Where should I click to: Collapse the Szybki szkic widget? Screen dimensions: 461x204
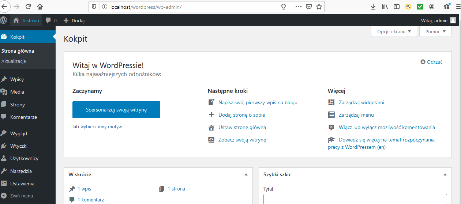coord(445,175)
